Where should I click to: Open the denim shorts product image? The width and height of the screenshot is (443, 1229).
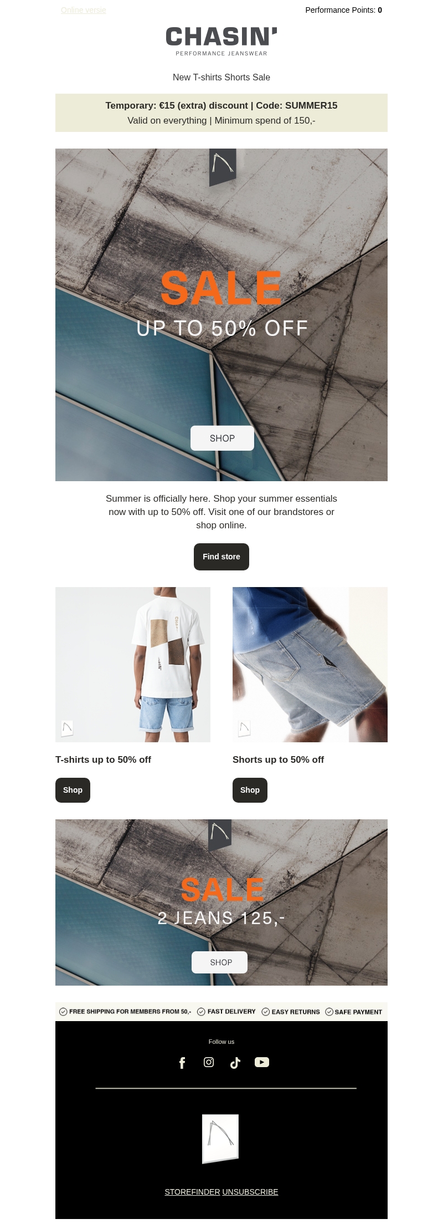click(x=310, y=664)
